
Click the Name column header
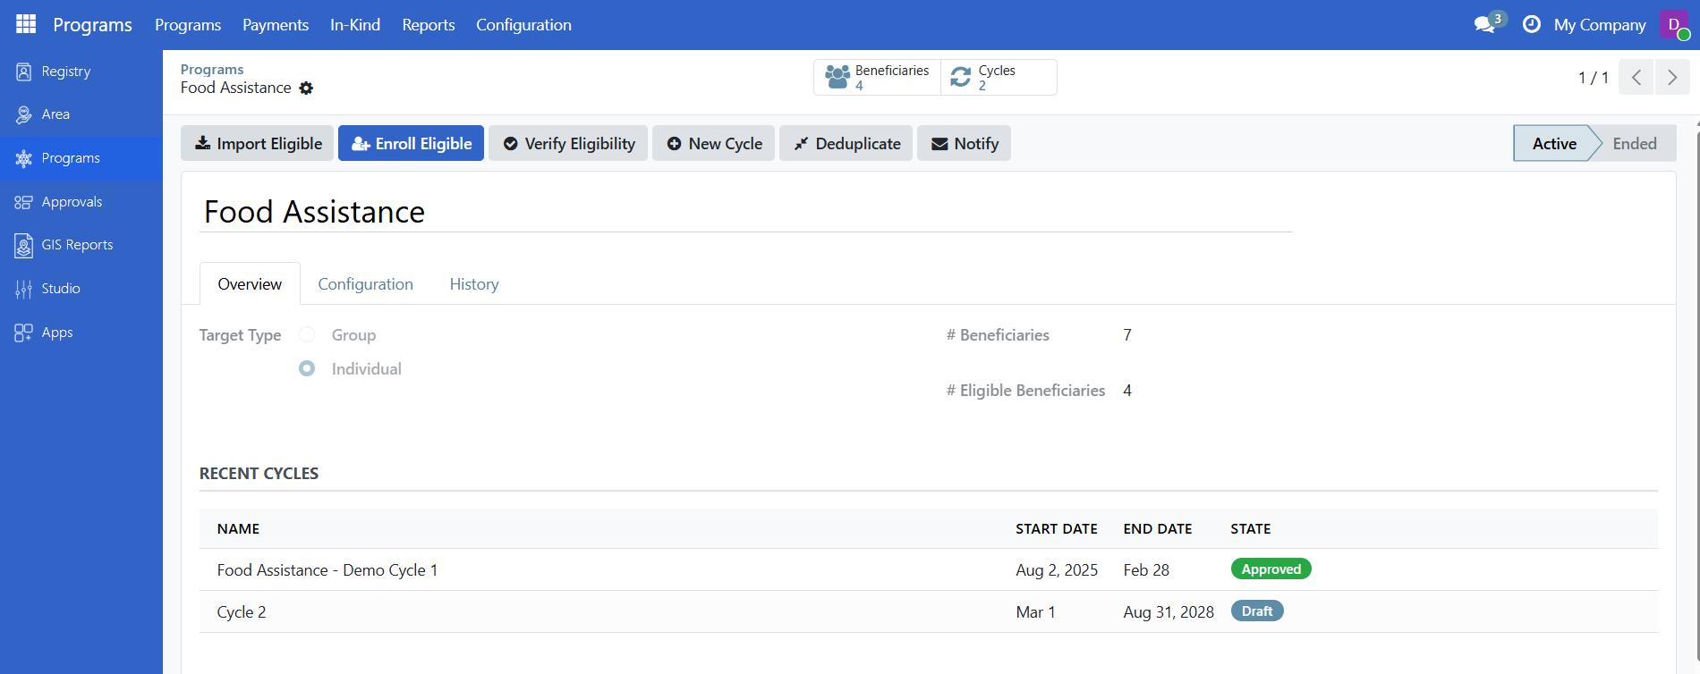coord(238,528)
